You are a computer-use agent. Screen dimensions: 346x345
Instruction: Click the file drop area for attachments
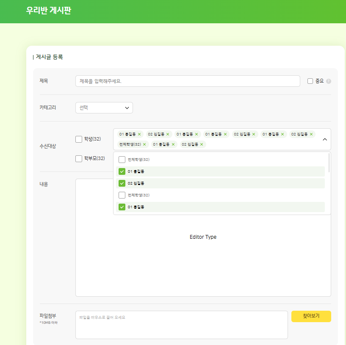coord(181,325)
